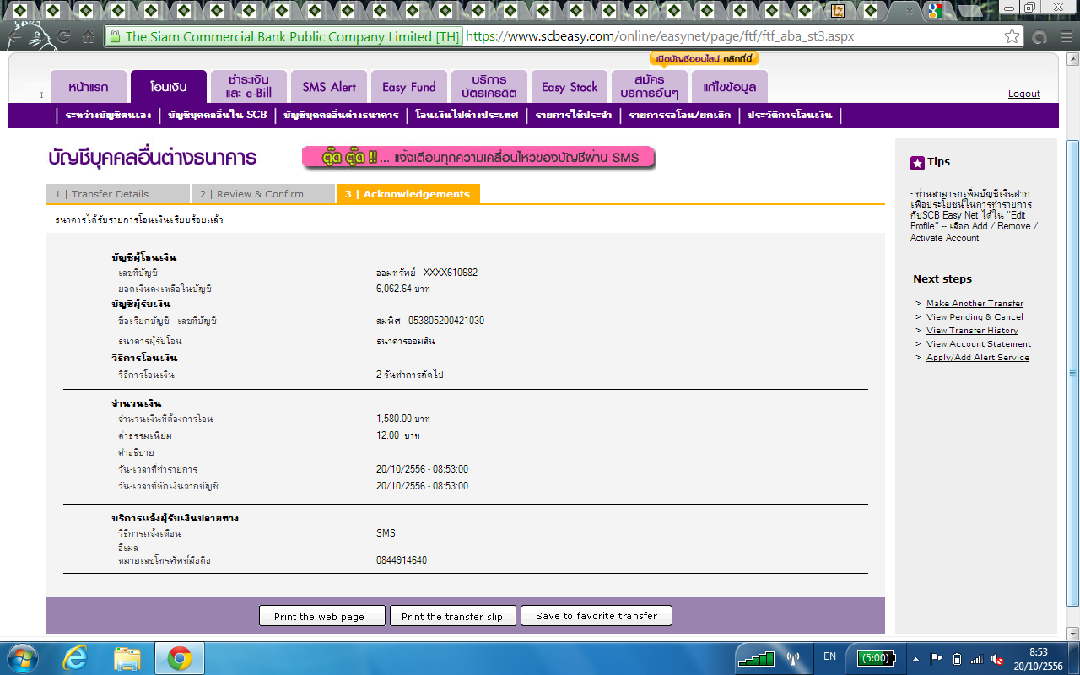
Task: Open รายการรอโอน/ยกเลิก menu item
Action: point(680,115)
